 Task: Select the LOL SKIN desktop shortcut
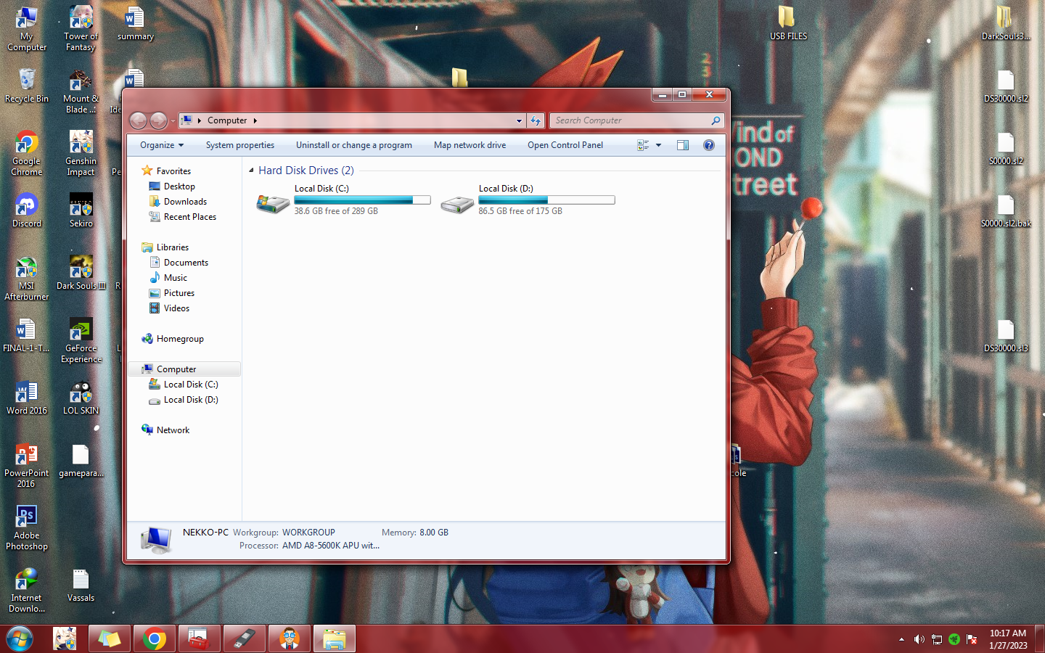81,398
